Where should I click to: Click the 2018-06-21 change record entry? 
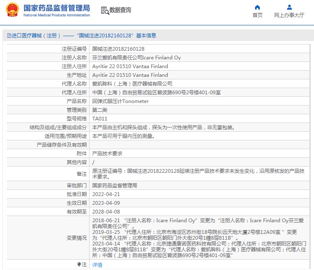tap(198, 223)
